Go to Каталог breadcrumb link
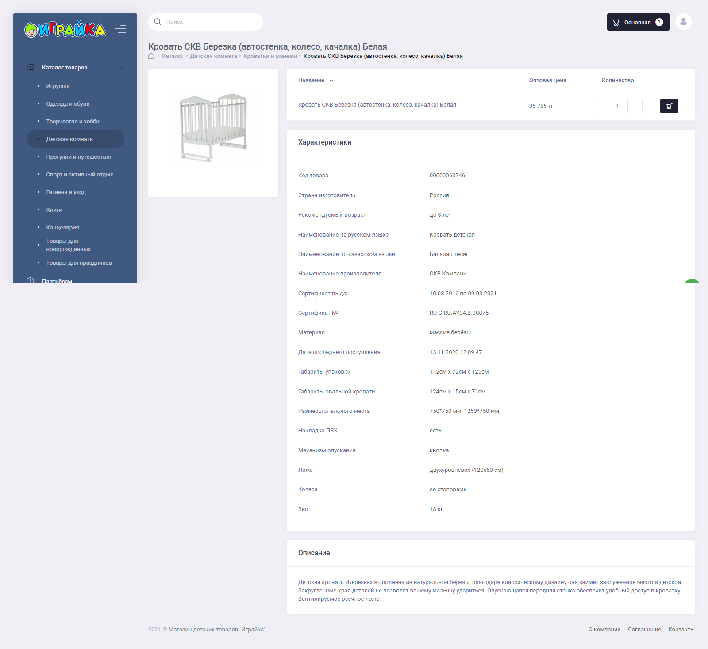 tap(173, 56)
